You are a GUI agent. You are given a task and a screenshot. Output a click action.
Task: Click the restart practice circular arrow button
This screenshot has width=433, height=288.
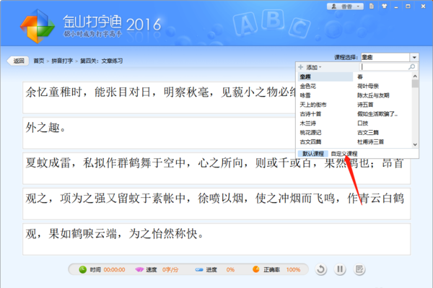coord(321,269)
